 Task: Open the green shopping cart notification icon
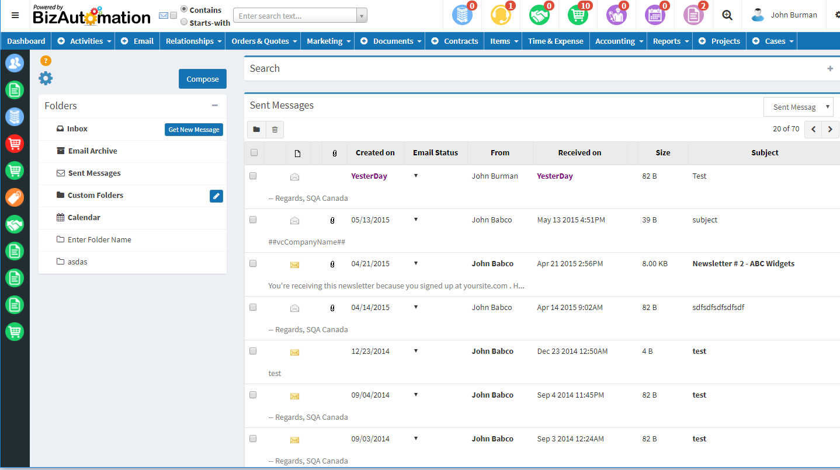(578, 16)
